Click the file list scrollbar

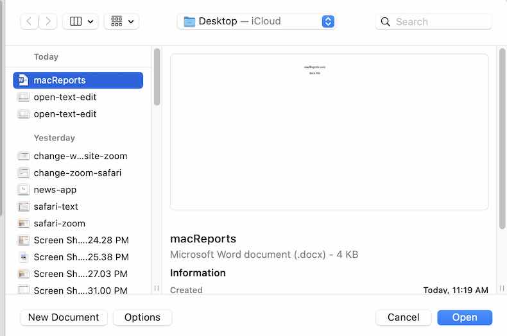click(157, 77)
